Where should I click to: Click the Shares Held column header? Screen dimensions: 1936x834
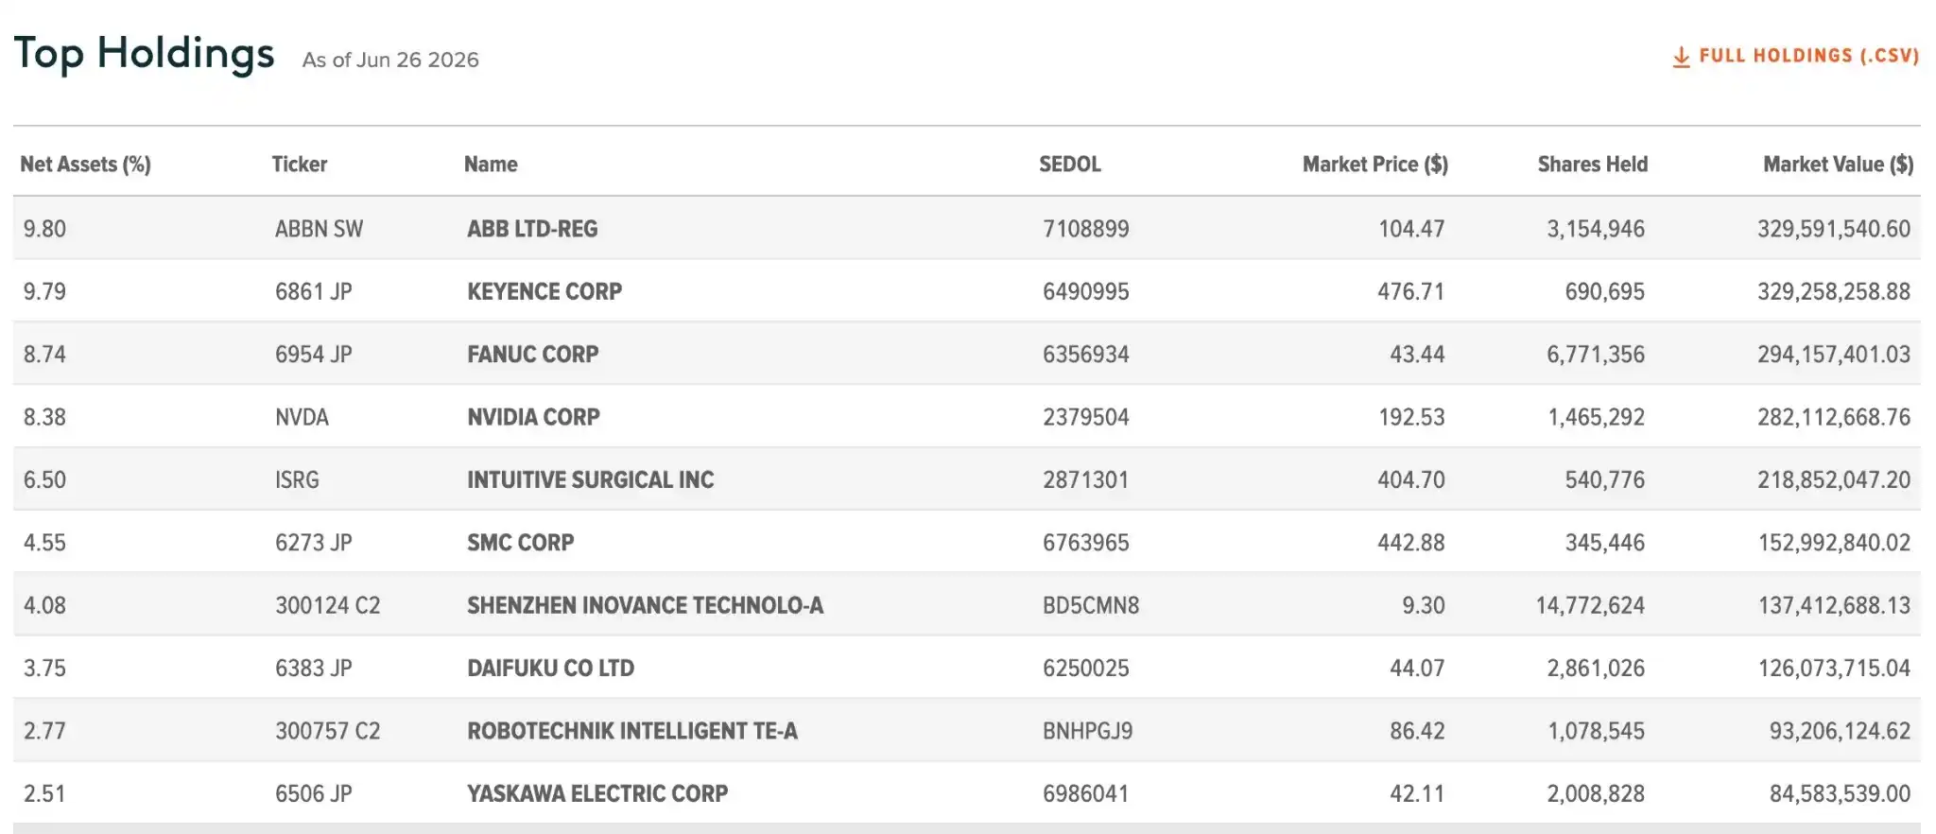click(x=1593, y=165)
